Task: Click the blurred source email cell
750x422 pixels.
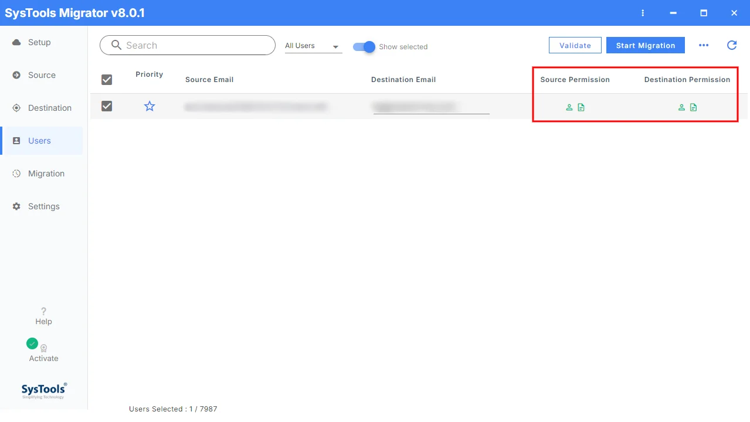Action: (256, 107)
